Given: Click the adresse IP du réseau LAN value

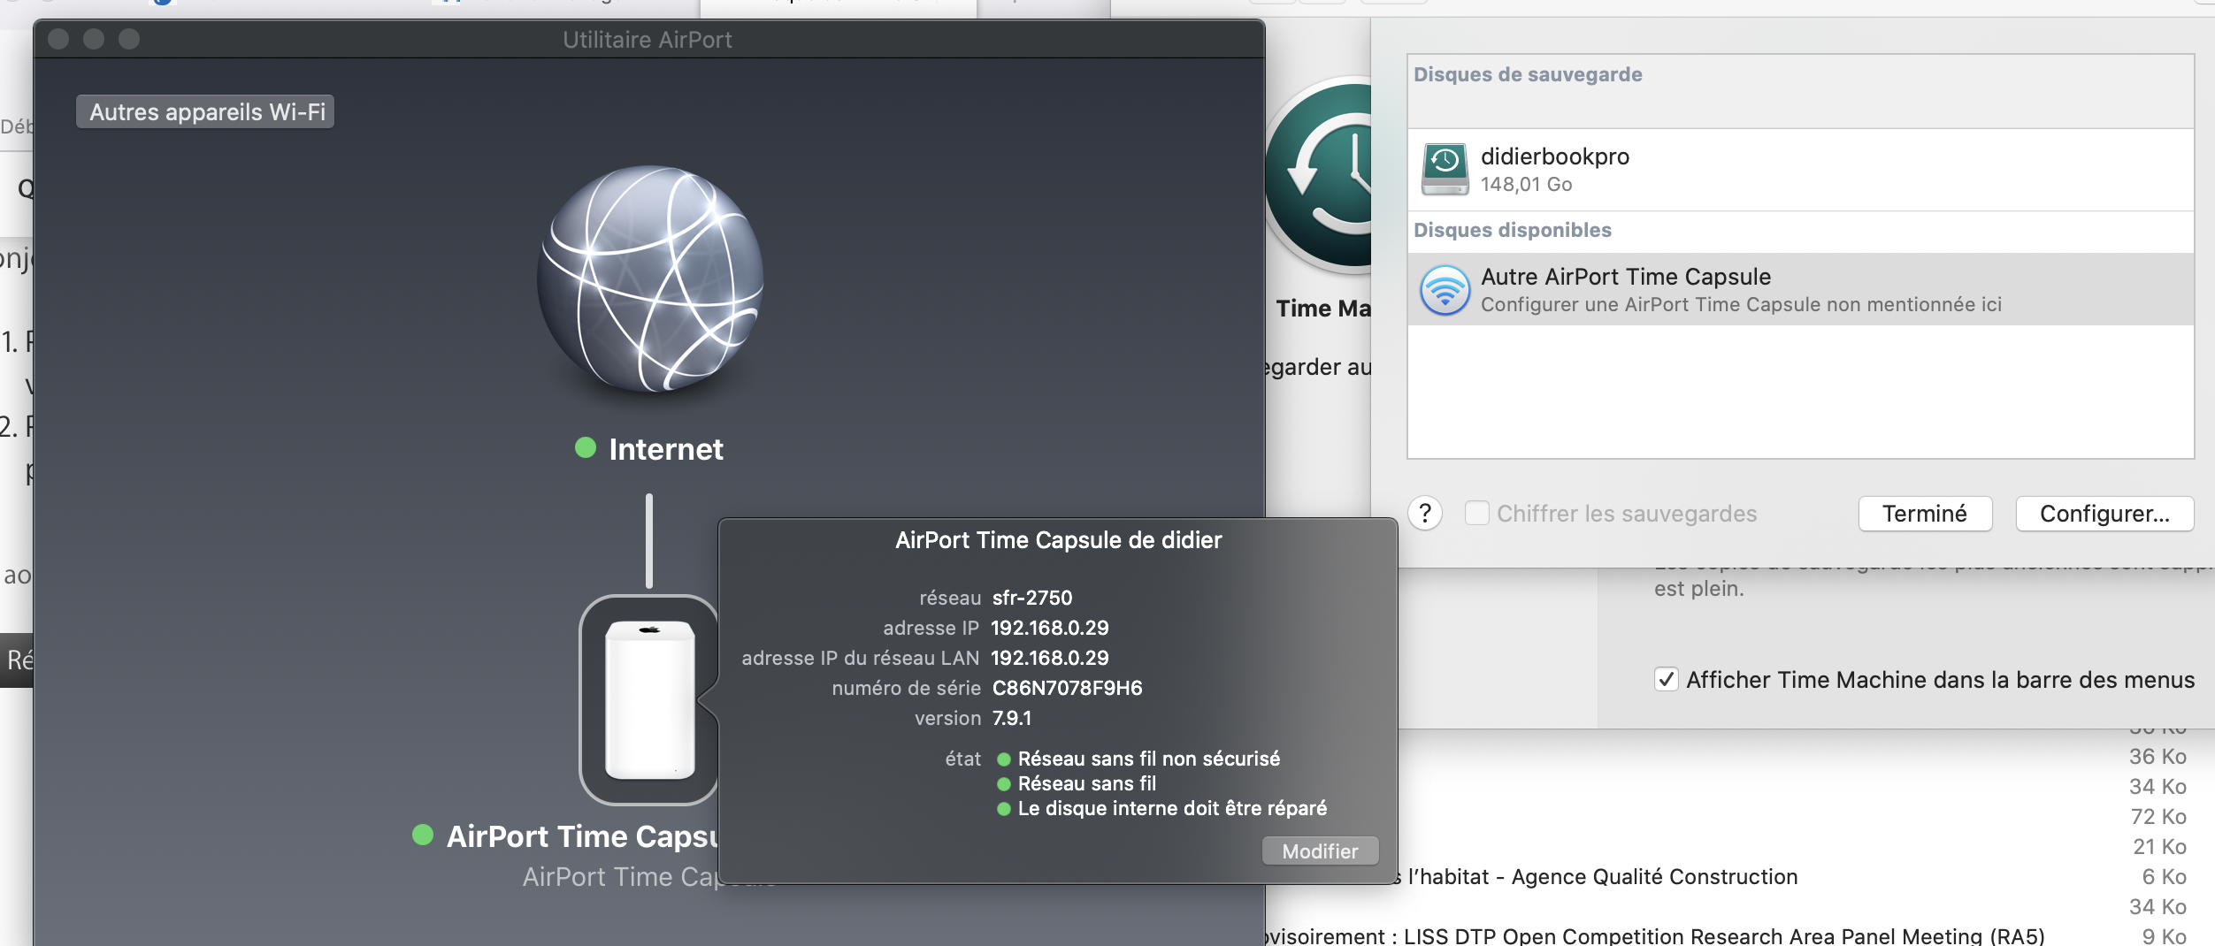Looking at the screenshot, I should pyautogui.click(x=1049, y=658).
